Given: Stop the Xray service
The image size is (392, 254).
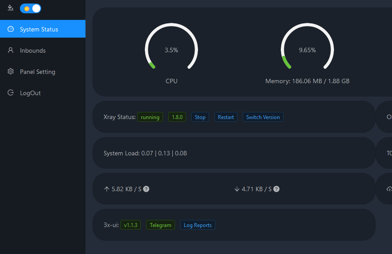Looking at the screenshot, I should pyautogui.click(x=200, y=117).
